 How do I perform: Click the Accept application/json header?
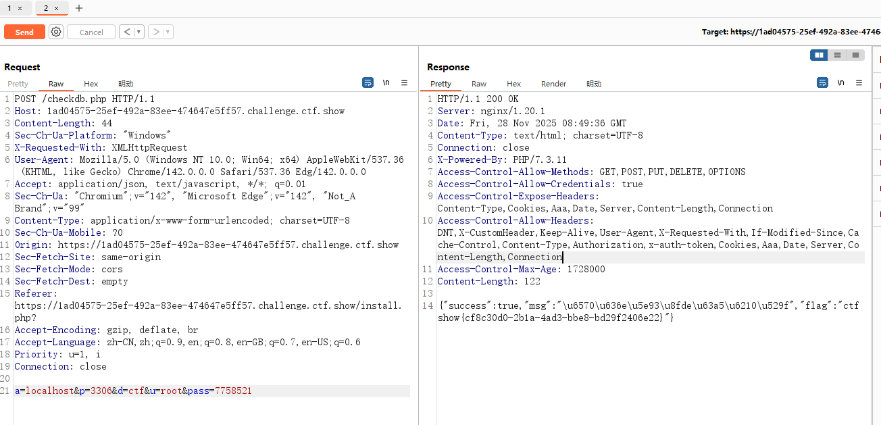pyautogui.click(x=160, y=184)
